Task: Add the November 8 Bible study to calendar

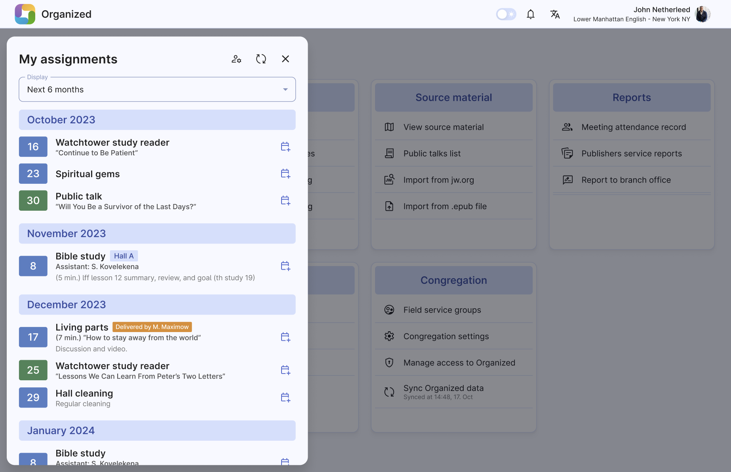Action: point(285,266)
